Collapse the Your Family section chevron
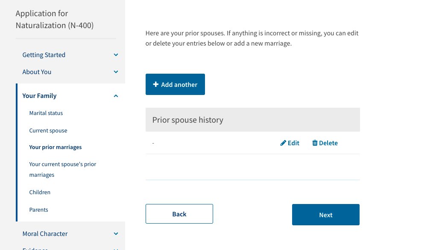The image size is (445, 250). 116,96
